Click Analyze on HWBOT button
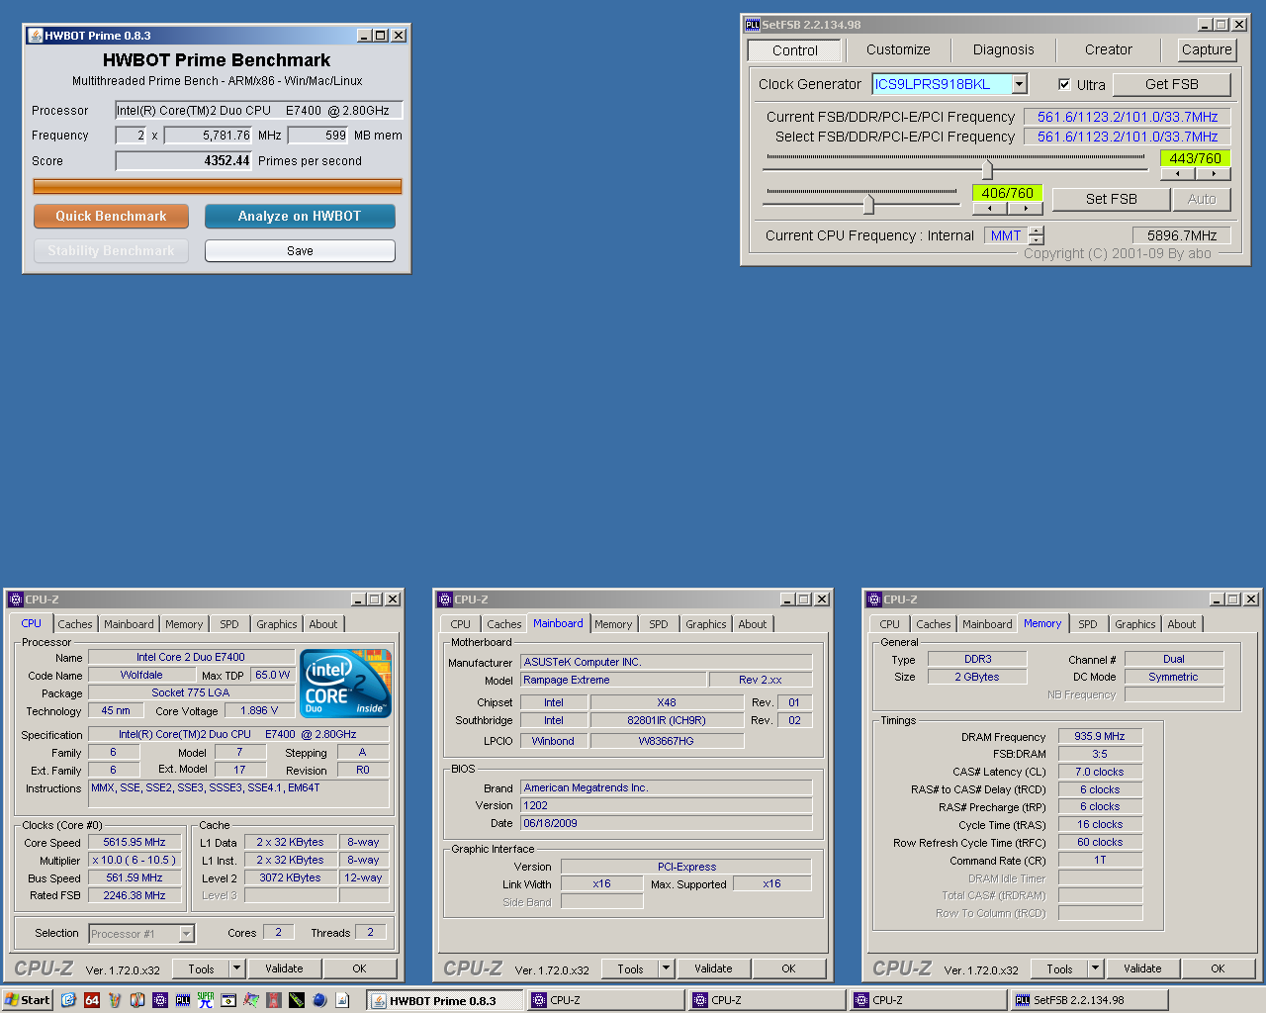Screen dimensions: 1266x1013 coord(300,216)
